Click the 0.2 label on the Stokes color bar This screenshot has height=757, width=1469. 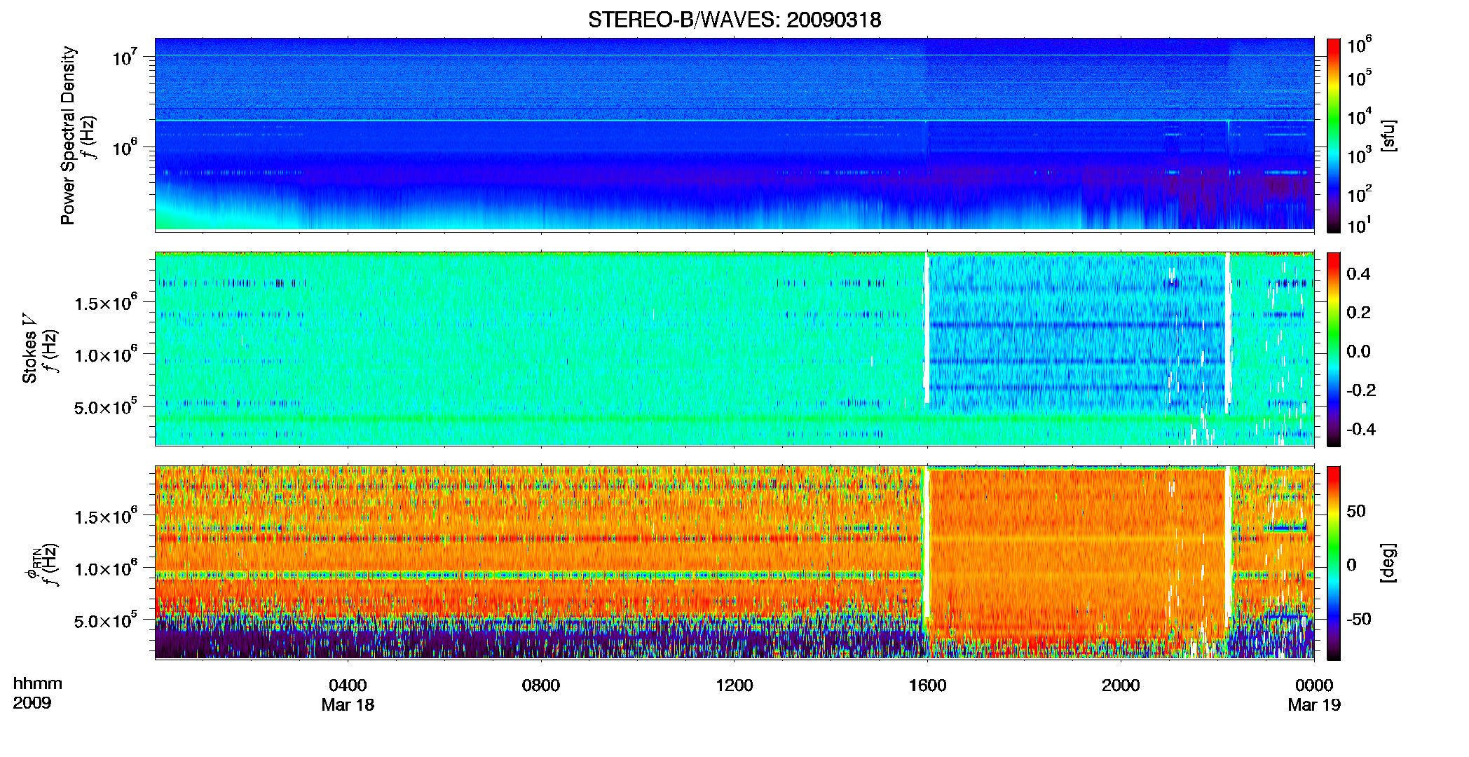click(x=1358, y=313)
